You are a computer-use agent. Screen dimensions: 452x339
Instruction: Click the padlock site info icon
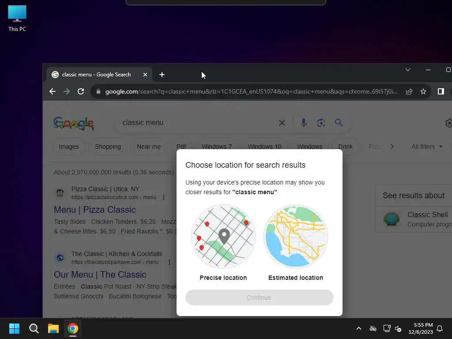point(98,92)
